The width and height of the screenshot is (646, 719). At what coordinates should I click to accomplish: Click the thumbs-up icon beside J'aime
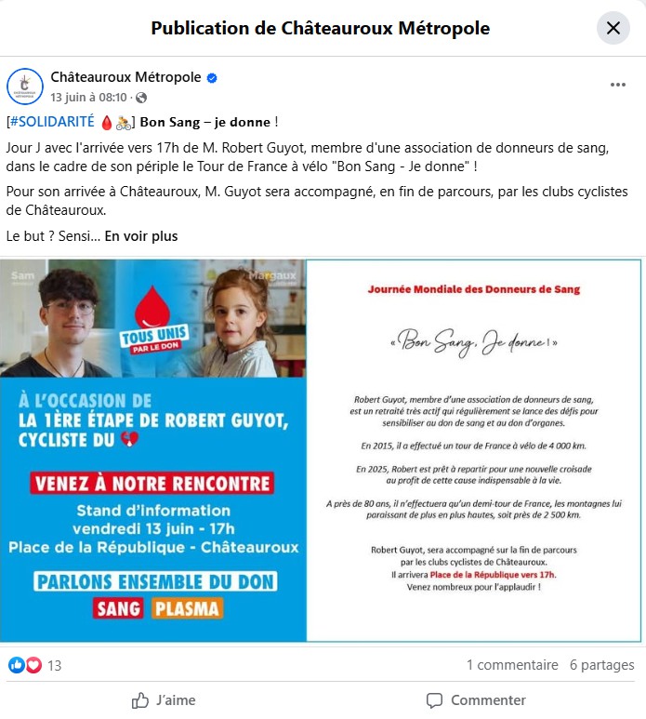point(140,700)
